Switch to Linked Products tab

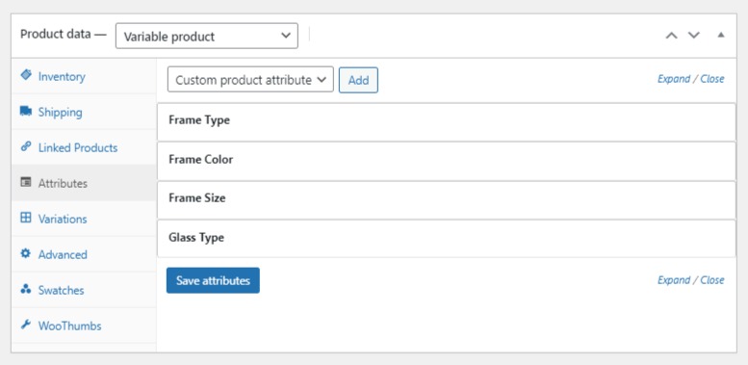click(x=84, y=147)
